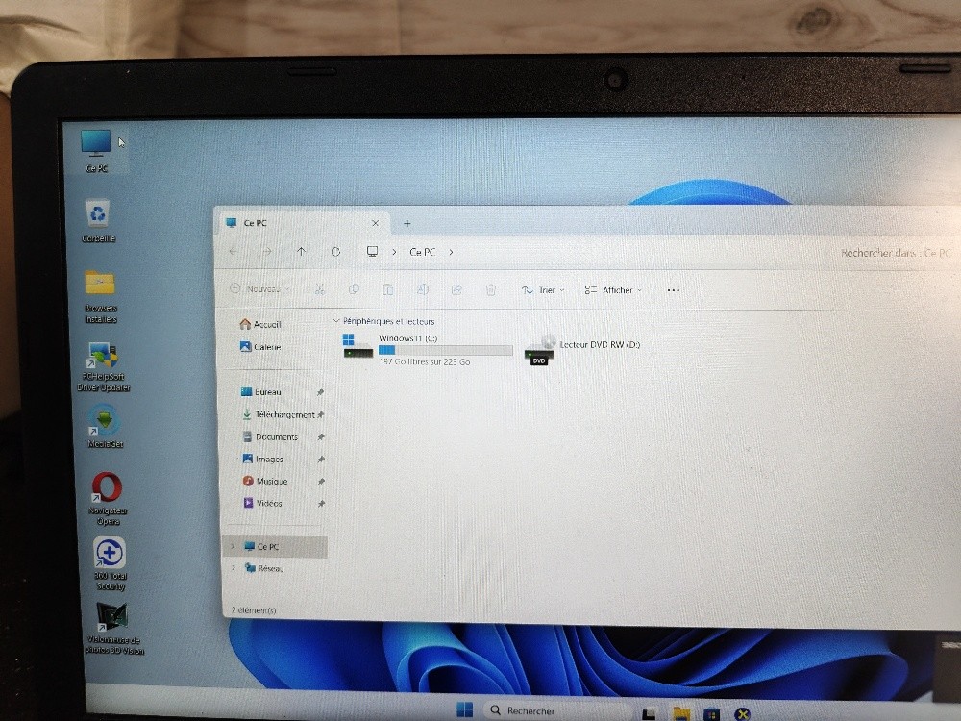This screenshot has width=961, height=721.
Task: Click the Copy toolbar icon
Action: point(354,289)
